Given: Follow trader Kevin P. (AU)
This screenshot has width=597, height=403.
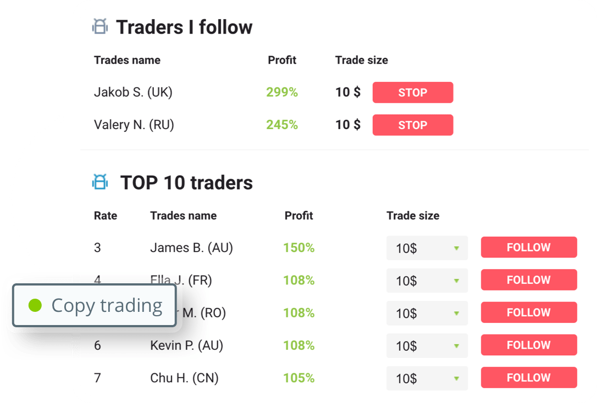Looking at the screenshot, I should [x=529, y=345].
